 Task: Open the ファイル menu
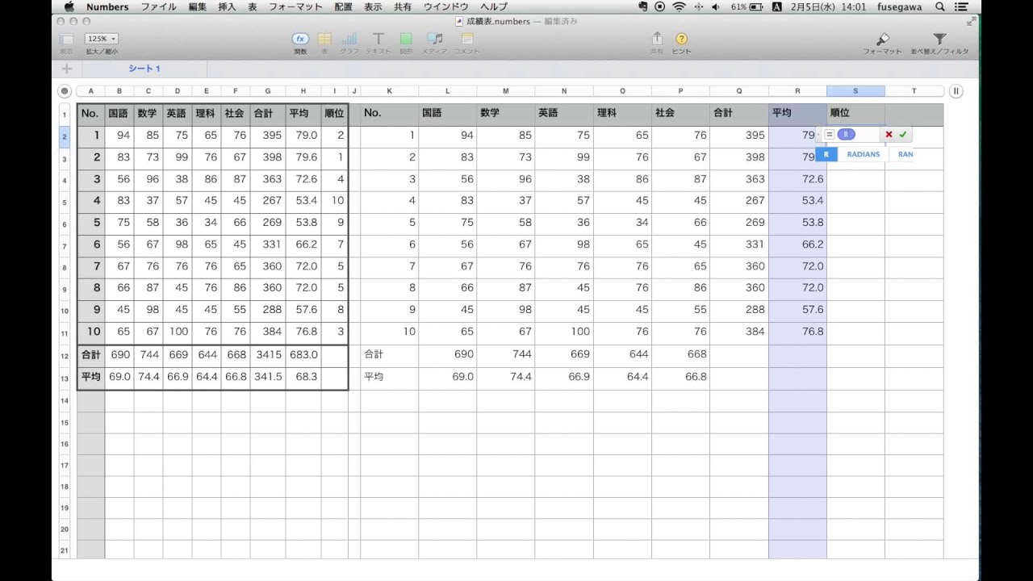[159, 6]
